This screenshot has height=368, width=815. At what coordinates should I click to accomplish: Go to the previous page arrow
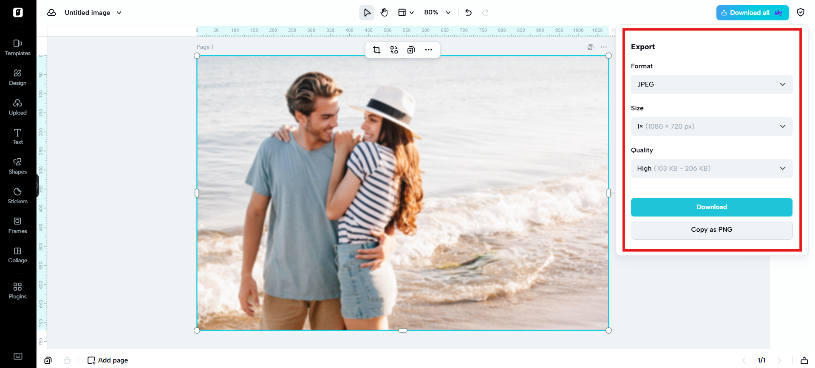[x=744, y=360]
